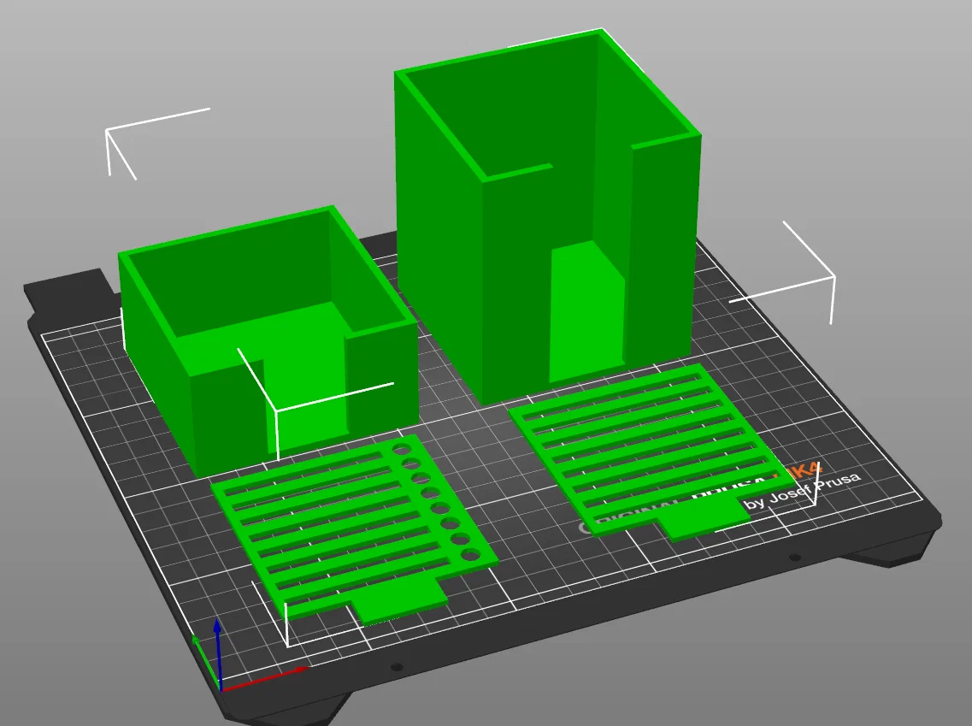Click the blue Z axis arrow
The width and height of the screenshot is (972, 726).
tap(218, 651)
